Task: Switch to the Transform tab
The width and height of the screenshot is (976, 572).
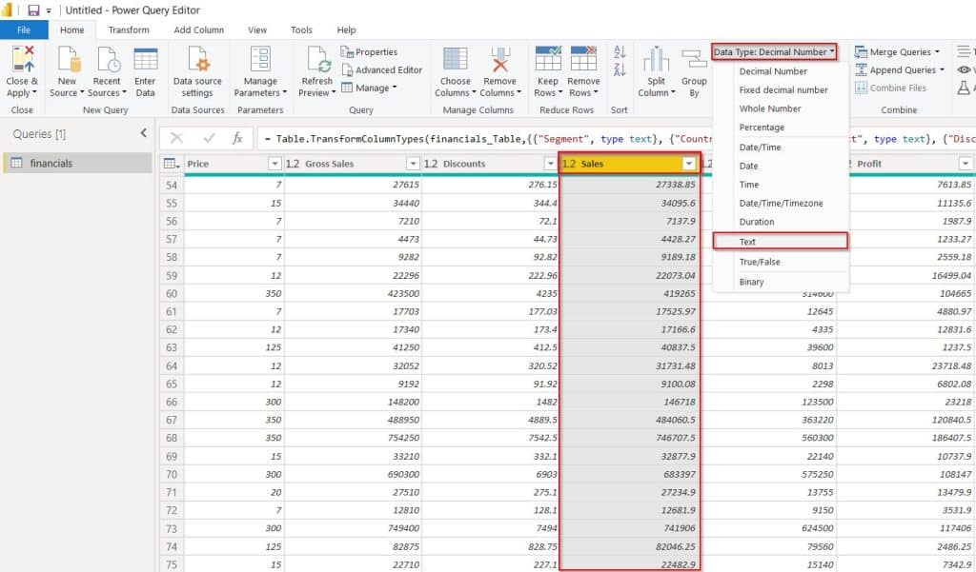Action: click(x=129, y=30)
